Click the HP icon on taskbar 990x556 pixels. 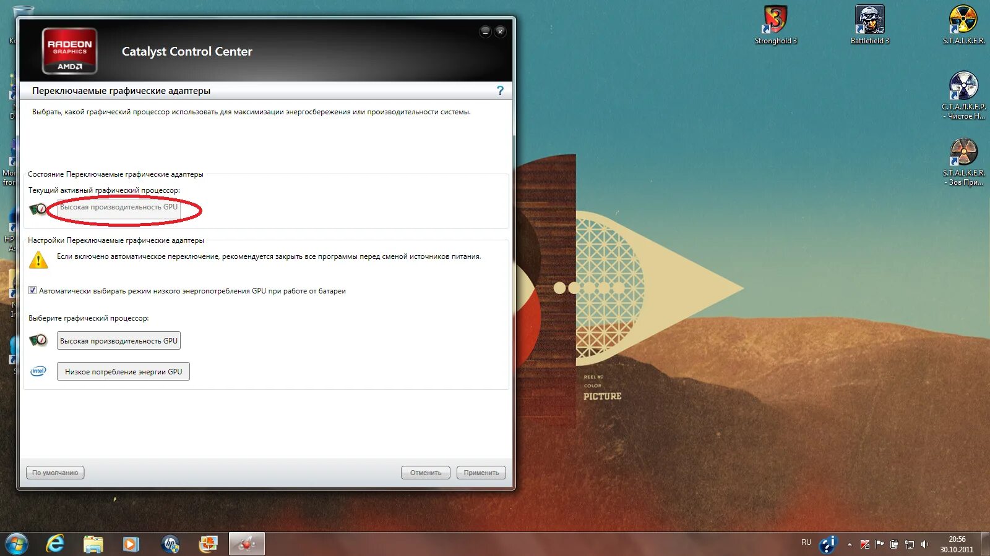click(x=170, y=544)
